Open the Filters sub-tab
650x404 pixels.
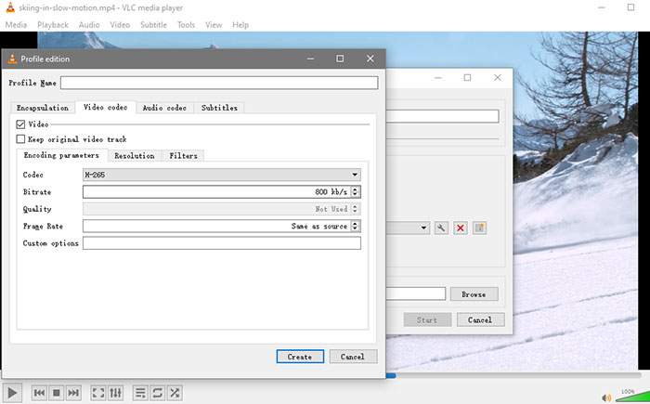click(x=183, y=155)
